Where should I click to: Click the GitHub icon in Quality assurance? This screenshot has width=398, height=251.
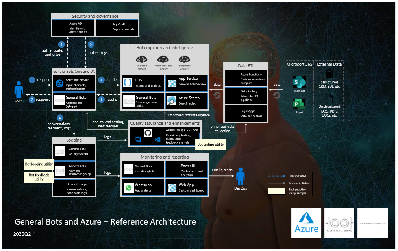pos(148,133)
